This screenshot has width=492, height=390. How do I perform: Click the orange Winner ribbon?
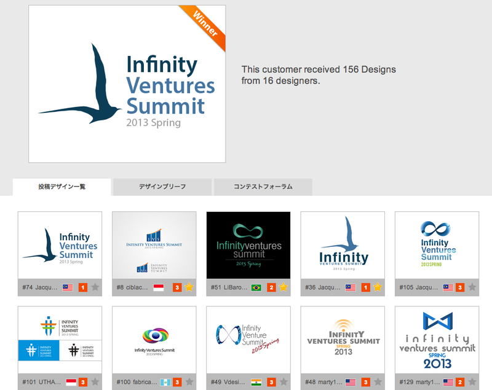pyautogui.click(x=205, y=25)
